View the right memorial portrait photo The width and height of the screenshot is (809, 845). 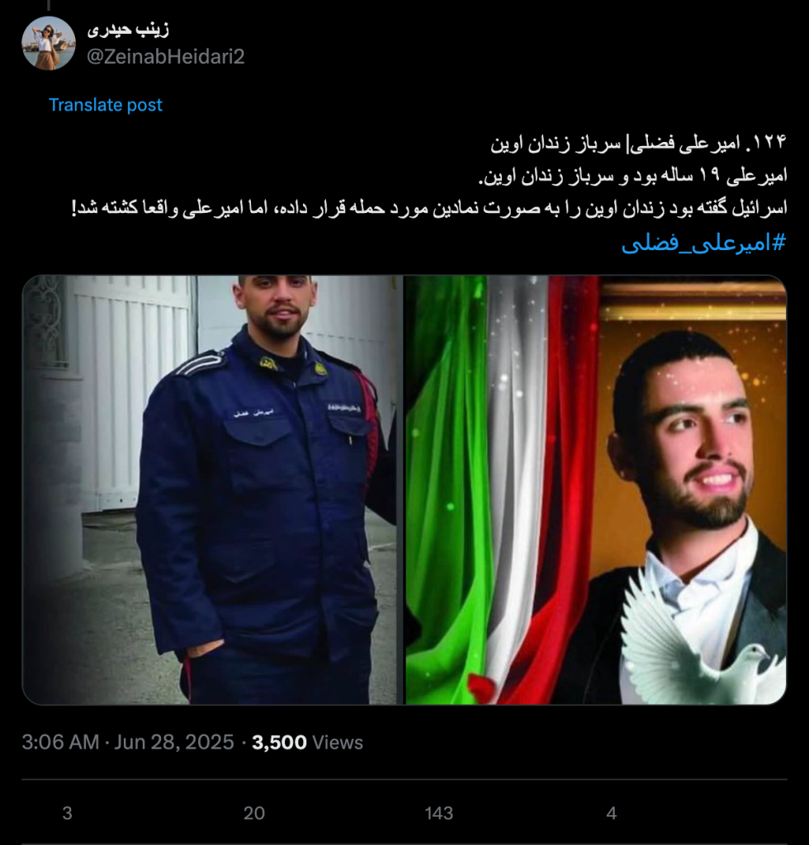click(x=596, y=490)
